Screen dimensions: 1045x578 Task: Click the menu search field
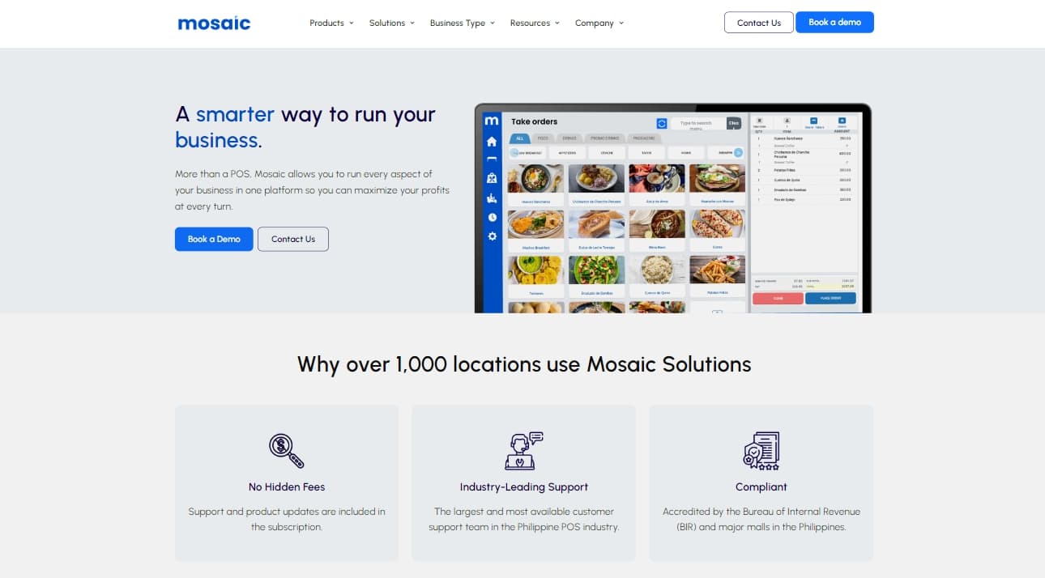pyautogui.click(x=698, y=123)
